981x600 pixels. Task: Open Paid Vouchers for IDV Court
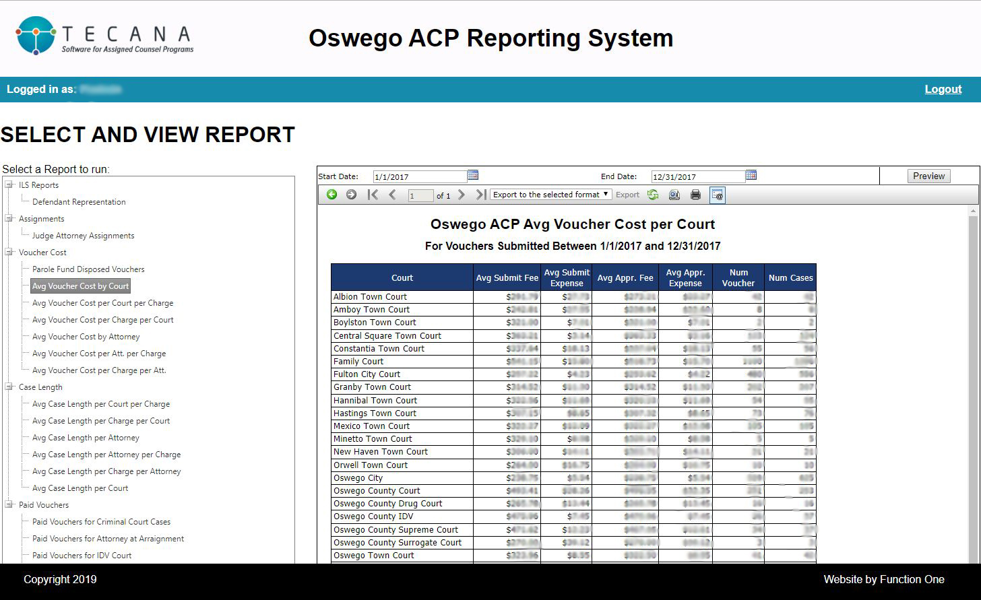pyautogui.click(x=82, y=555)
